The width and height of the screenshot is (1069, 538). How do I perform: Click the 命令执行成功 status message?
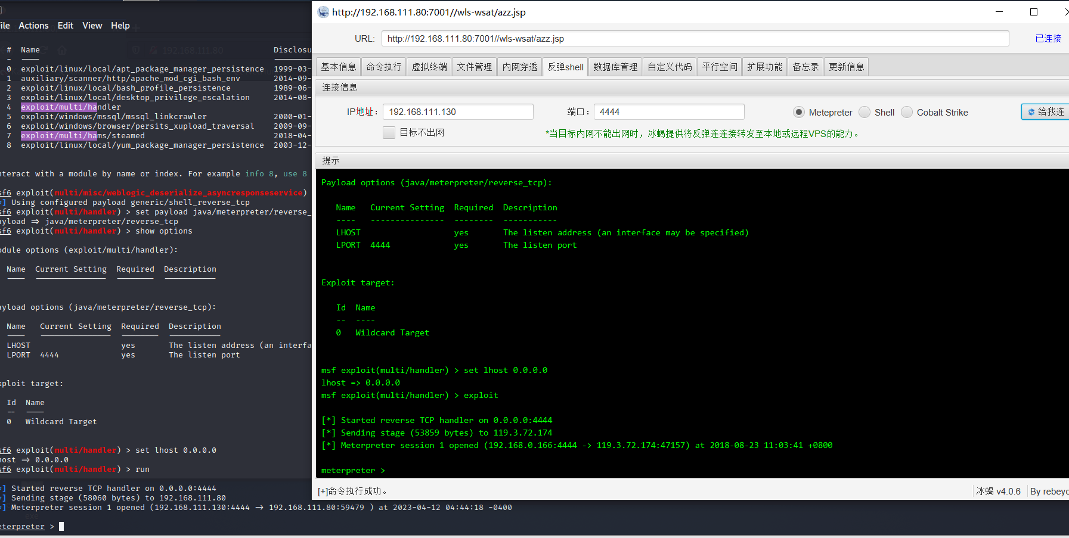(352, 491)
